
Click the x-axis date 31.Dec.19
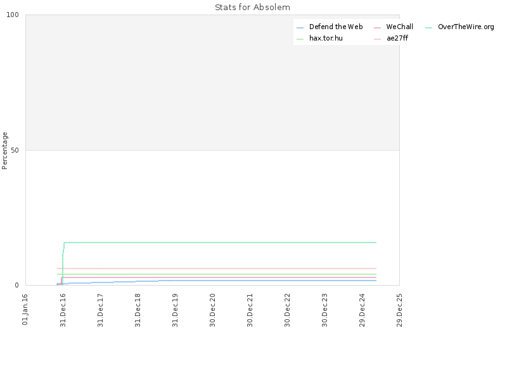click(x=176, y=310)
